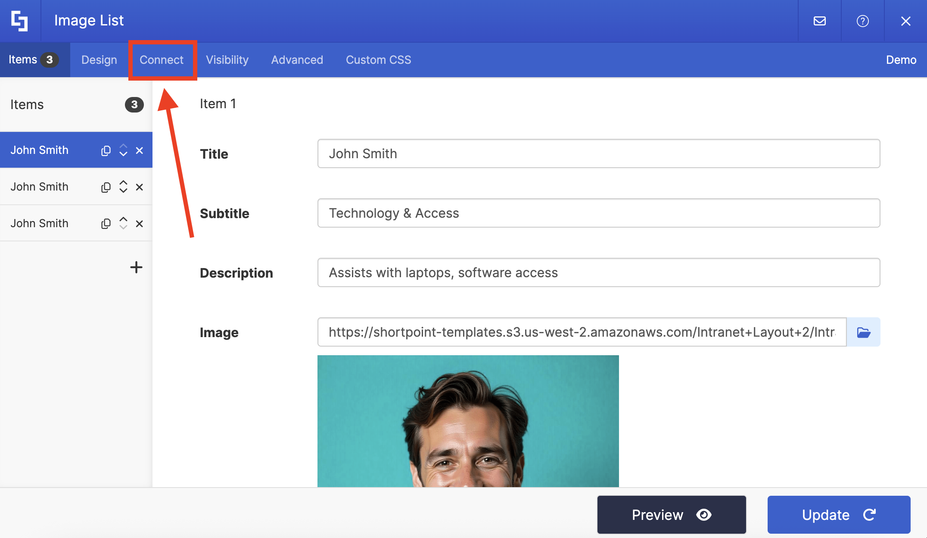Screen dimensions: 927x538
Task: Open the help question mark icon
Action: click(x=862, y=21)
